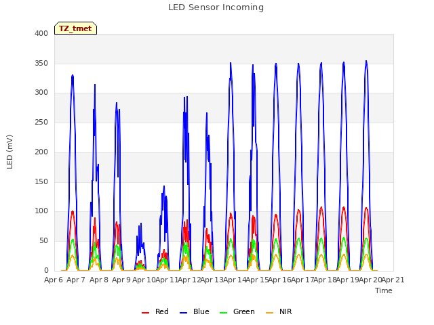The width and height of the screenshot is (434, 325).
Task: Toggle the Red series in legend
Action: [155, 311]
